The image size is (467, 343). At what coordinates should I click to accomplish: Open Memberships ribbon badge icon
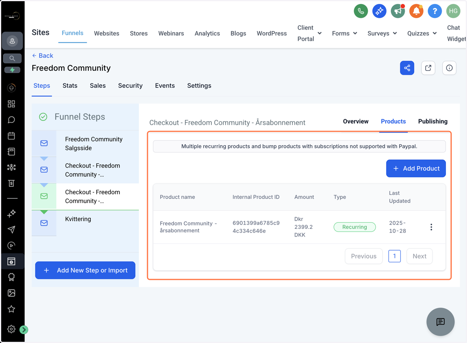point(11,277)
